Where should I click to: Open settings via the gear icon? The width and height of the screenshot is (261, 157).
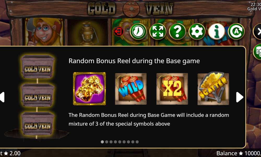(197, 31)
